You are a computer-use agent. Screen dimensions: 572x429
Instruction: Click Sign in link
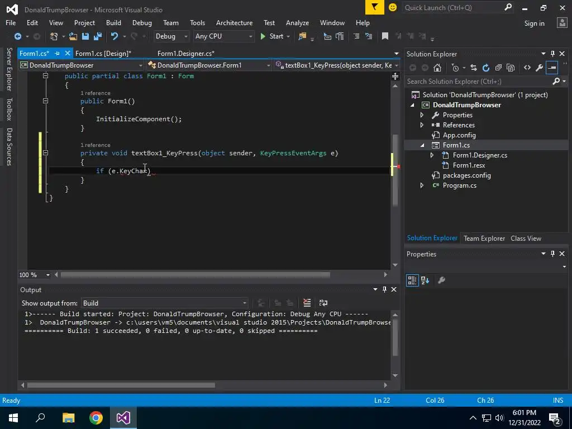pos(534,23)
